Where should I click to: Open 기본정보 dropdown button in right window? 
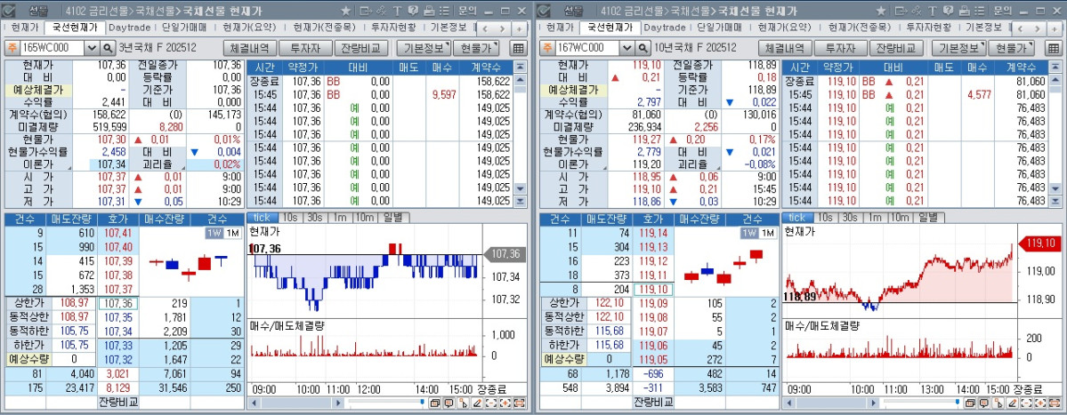(958, 48)
